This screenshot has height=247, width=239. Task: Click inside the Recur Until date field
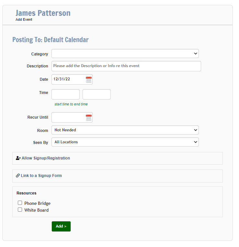click(68, 117)
